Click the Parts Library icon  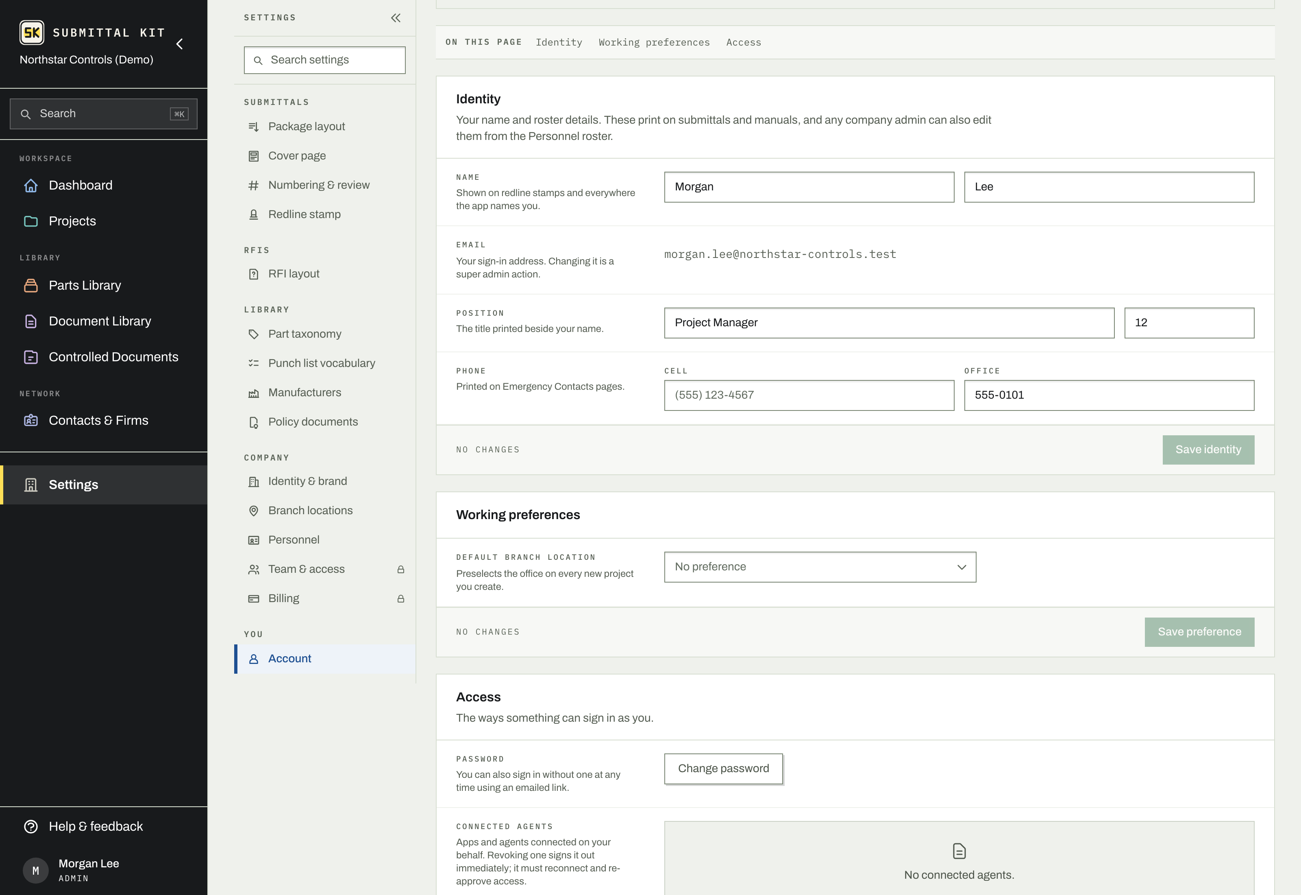point(31,286)
